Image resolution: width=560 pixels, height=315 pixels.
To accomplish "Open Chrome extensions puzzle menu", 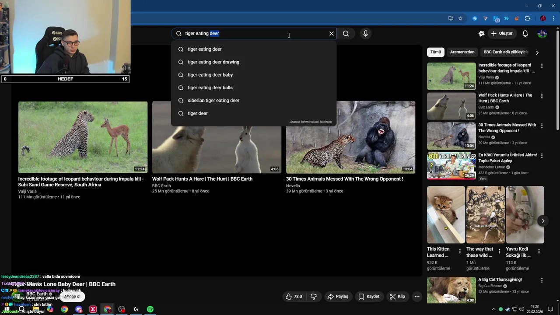I will pyautogui.click(x=527, y=18).
